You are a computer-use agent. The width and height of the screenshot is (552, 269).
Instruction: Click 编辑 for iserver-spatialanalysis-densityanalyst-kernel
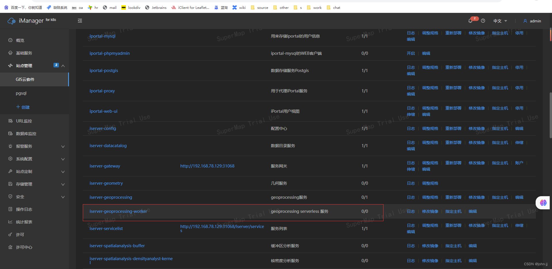pyautogui.click(x=473, y=261)
